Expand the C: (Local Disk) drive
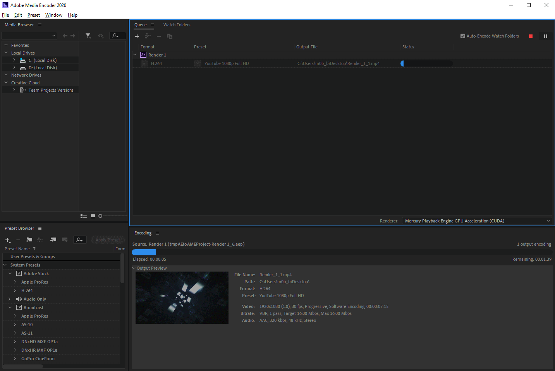555x371 pixels. pos(14,60)
